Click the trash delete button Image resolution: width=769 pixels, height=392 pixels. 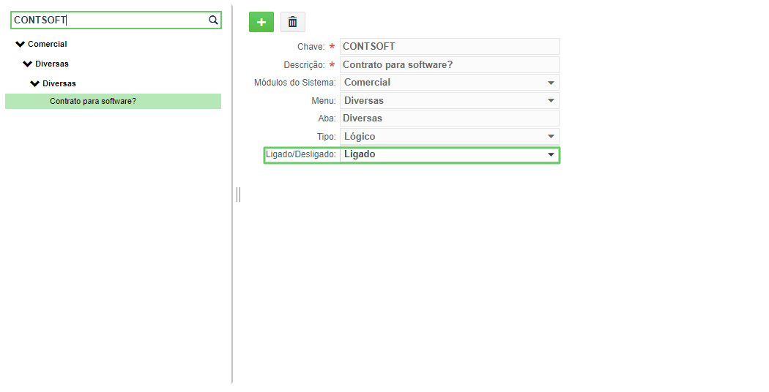[x=293, y=22]
